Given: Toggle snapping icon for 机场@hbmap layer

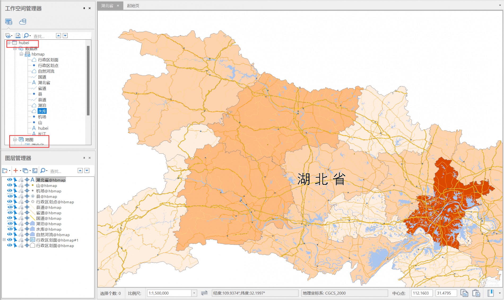Looking at the screenshot, I should [x=27, y=191].
